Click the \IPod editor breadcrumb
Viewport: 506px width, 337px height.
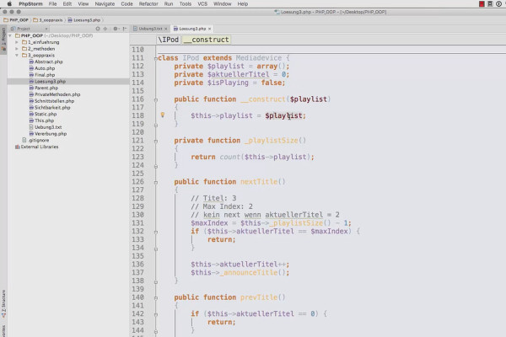coord(168,40)
